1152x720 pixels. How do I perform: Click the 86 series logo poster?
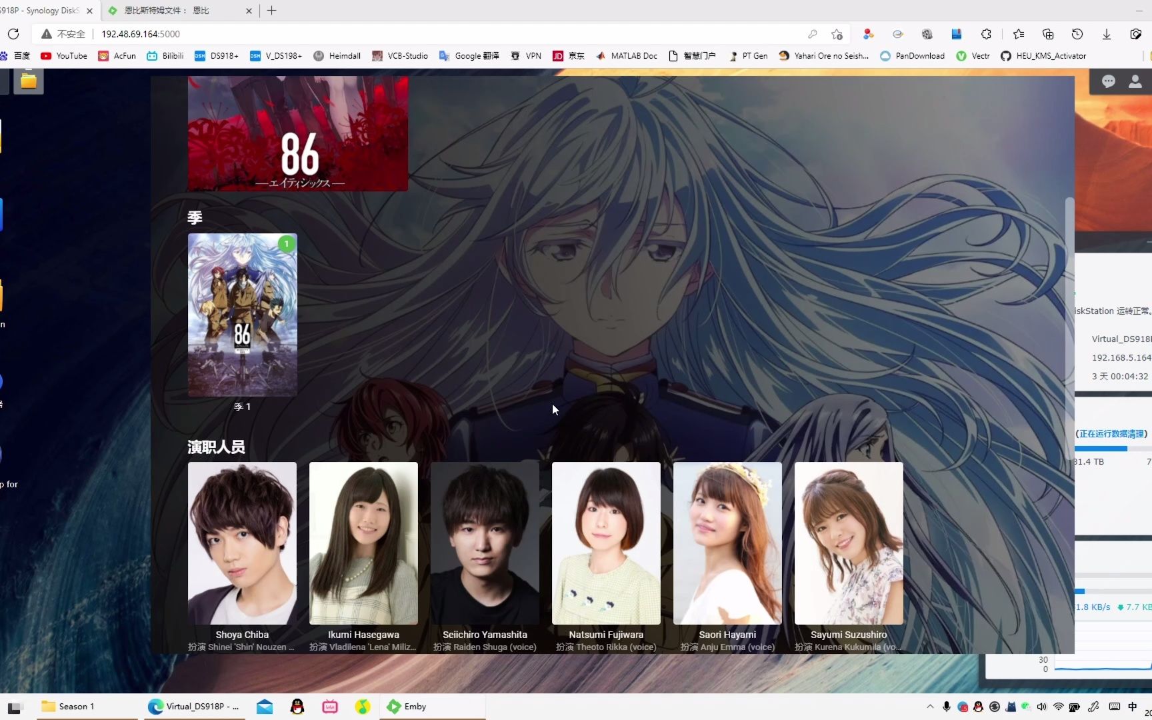coord(298,133)
